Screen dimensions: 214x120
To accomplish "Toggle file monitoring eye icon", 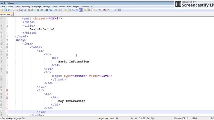I will 100,10.
